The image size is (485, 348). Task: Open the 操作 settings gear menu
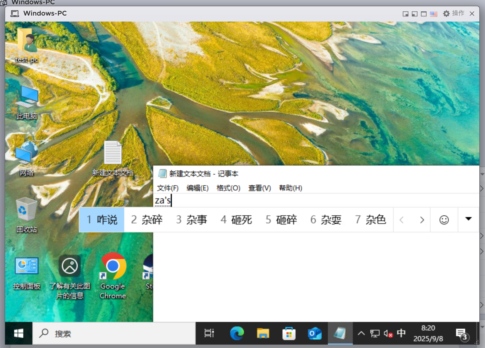(454, 14)
